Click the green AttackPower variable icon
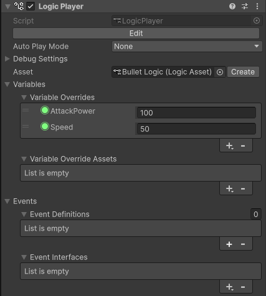 tap(45, 111)
